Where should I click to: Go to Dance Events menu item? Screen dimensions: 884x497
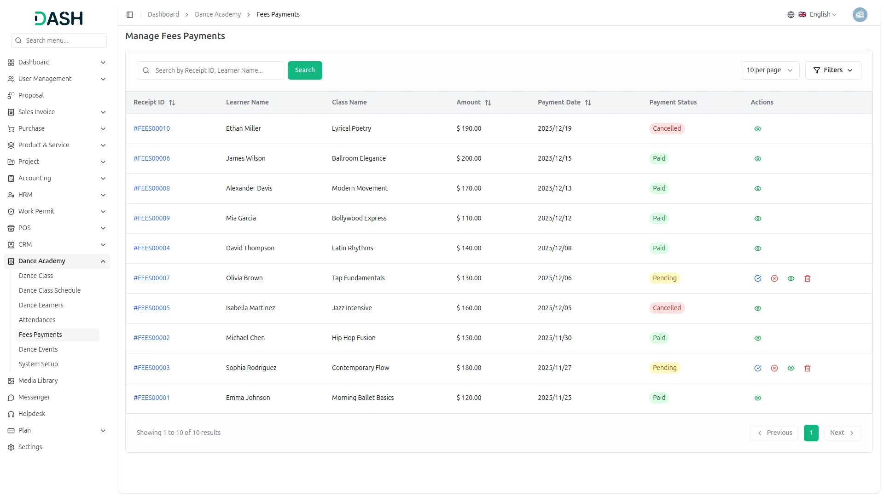coord(38,349)
